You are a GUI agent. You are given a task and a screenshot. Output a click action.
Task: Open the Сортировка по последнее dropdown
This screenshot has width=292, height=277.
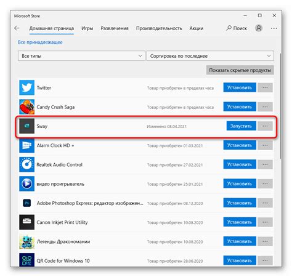[x=210, y=56]
